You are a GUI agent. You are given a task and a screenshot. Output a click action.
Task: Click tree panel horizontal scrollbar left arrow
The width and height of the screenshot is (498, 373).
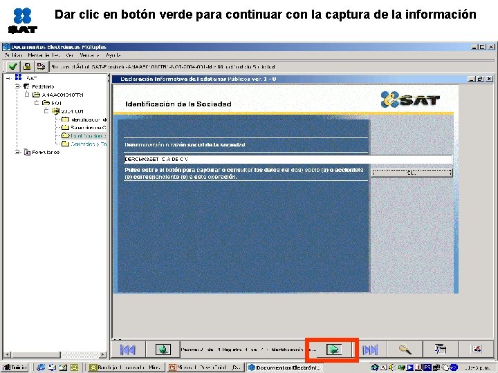click(x=8, y=355)
